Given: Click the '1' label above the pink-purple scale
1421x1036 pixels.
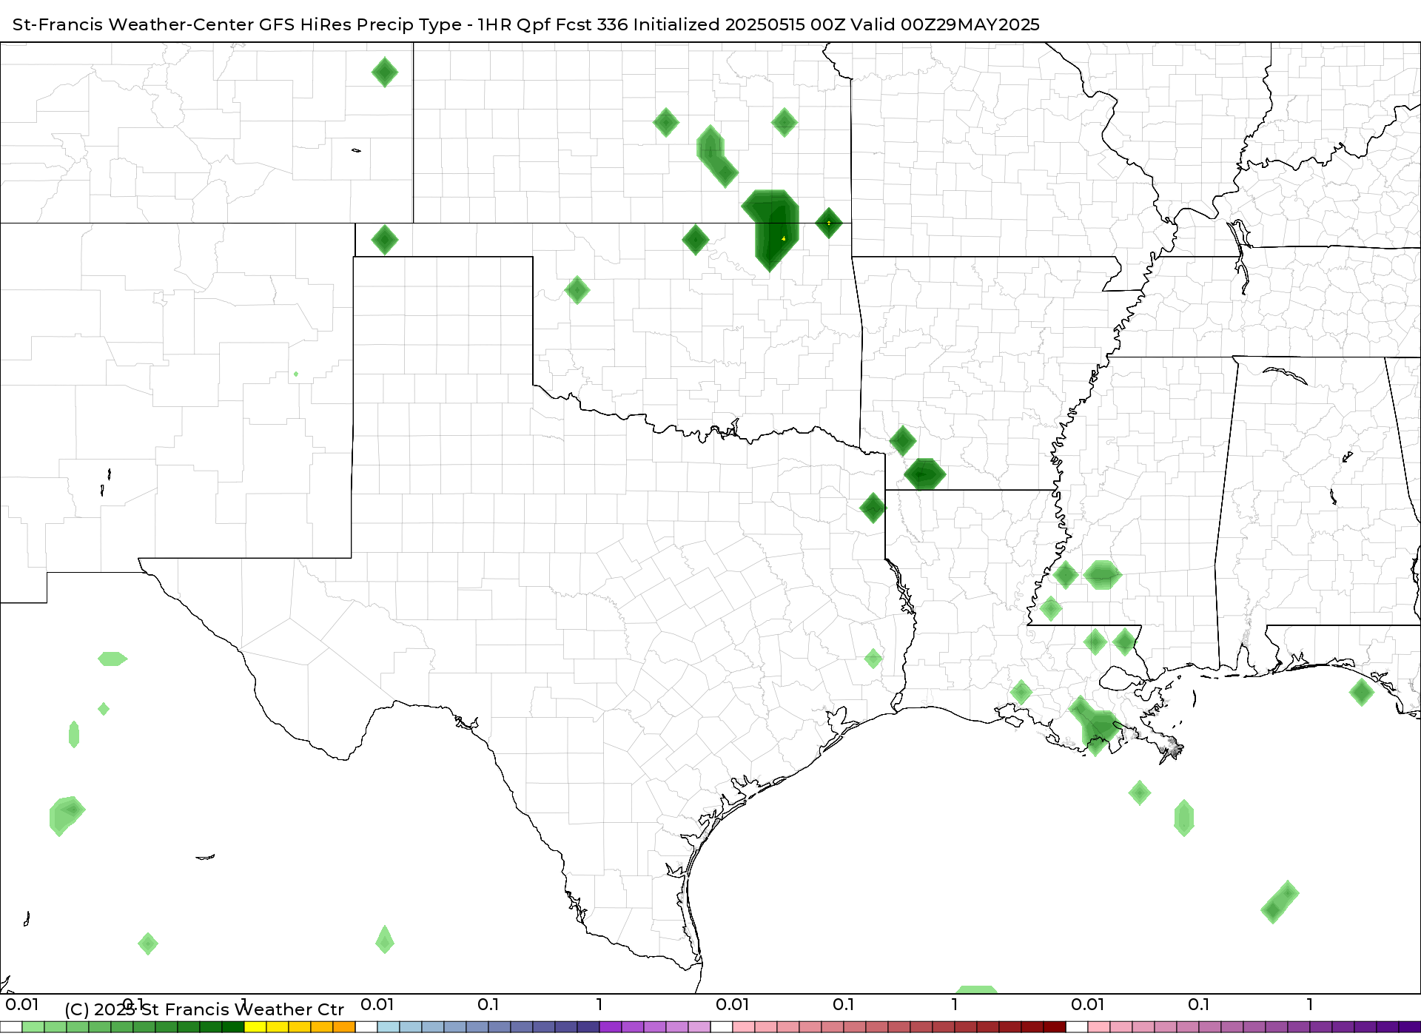Looking at the screenshot, I should [x=1310, y=1005].
